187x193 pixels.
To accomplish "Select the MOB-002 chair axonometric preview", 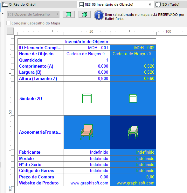I will (x=133, y=132).
